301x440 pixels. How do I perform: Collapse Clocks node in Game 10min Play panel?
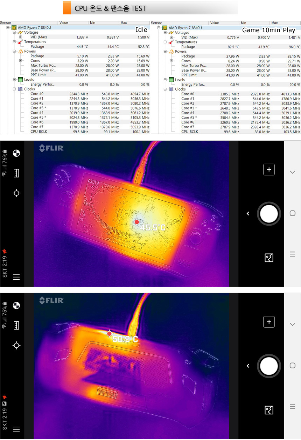[x=166, y=89]
